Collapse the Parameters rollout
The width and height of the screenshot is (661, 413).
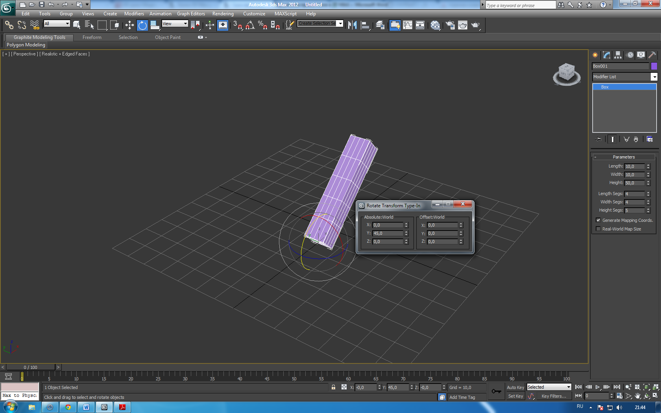point(624,157)
